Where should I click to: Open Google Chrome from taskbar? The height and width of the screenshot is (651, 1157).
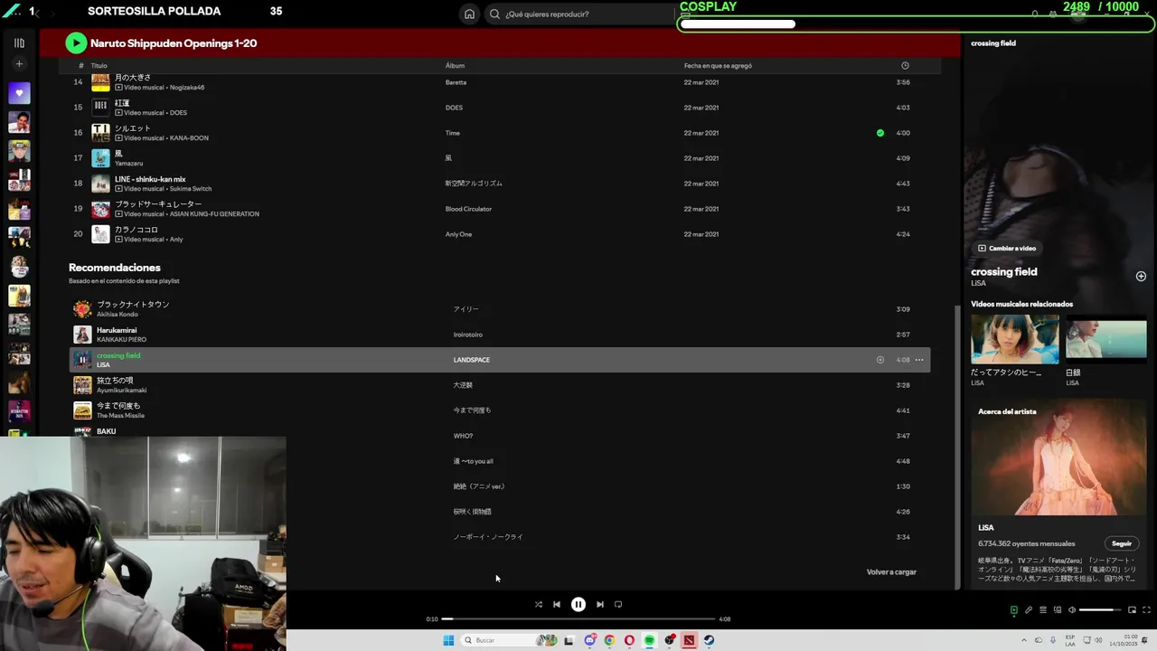pyautogui.click(x=609, y=640)
